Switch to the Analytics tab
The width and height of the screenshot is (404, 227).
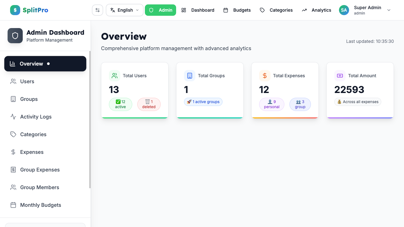pos(321,10)
